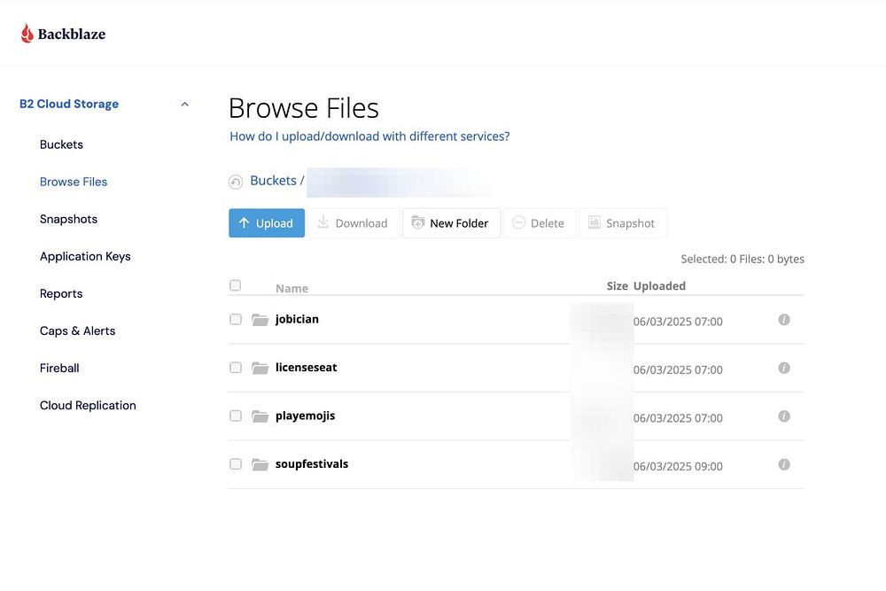This screenshot has height=591, width=886.
Task: Click the licenseseat folder icon
Action: point(260,368)
